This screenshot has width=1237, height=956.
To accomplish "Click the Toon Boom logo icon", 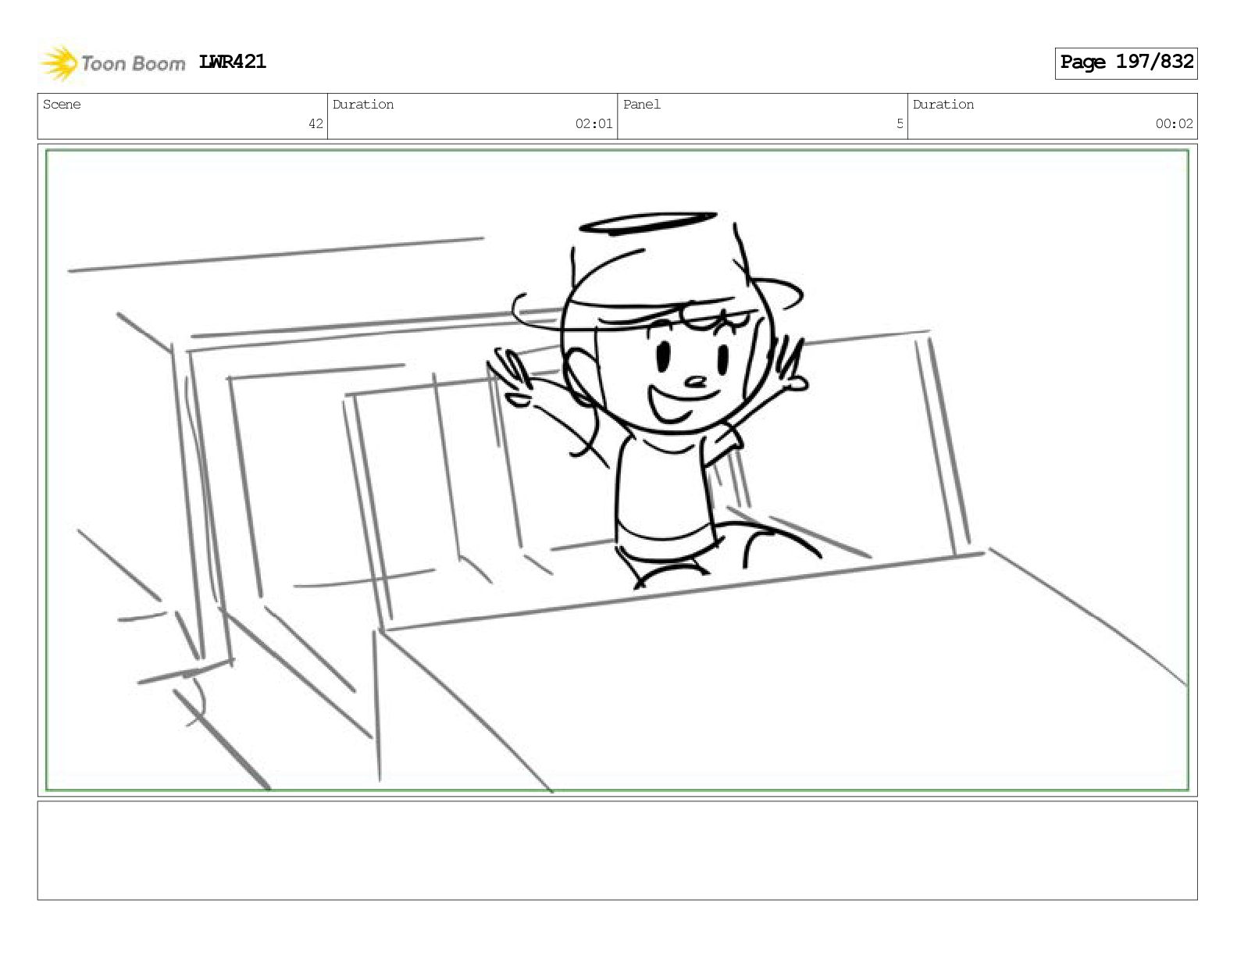I will click(59, 63).
